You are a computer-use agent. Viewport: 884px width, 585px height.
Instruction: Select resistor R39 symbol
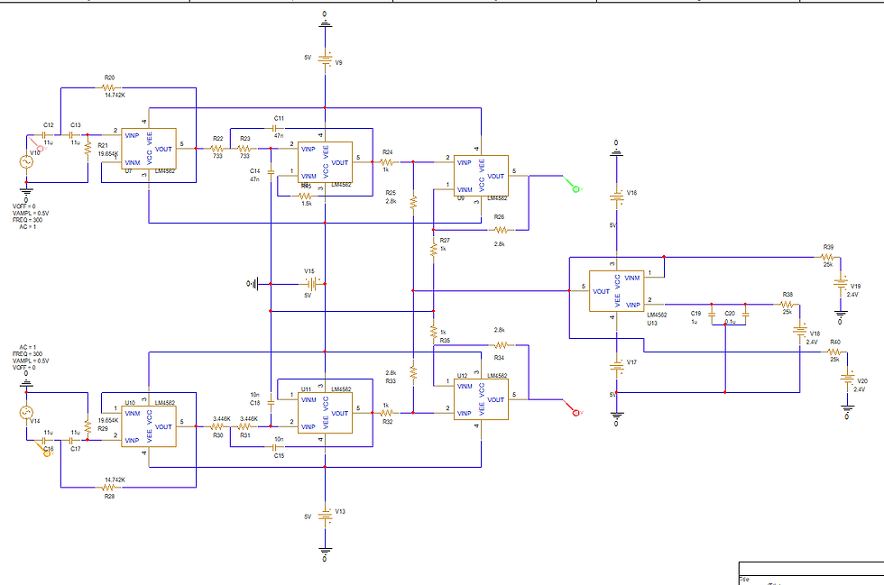click(828, 257)
